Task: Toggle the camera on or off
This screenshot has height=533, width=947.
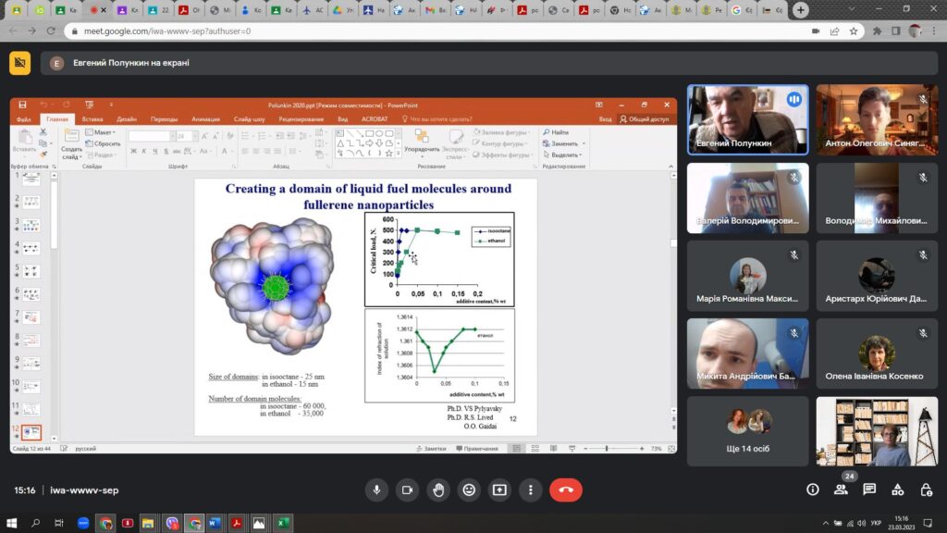Action: 407,490
